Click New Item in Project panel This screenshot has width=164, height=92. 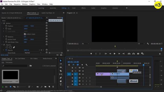[49, 87]
